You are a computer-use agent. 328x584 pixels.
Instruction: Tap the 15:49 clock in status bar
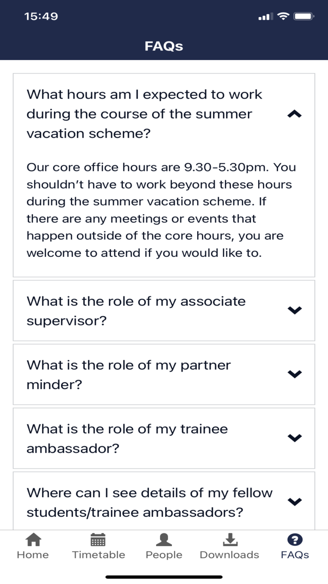point(41,16)
